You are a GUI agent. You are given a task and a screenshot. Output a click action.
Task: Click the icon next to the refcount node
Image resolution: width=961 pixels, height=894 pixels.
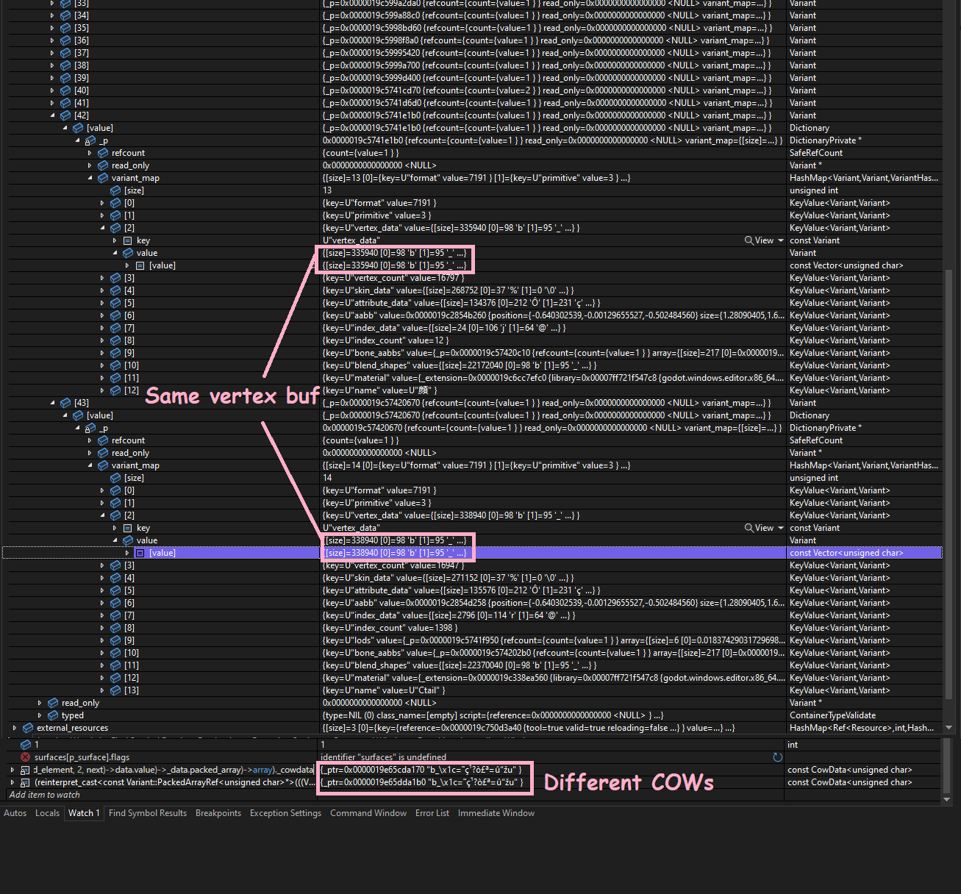coord(102,152)
